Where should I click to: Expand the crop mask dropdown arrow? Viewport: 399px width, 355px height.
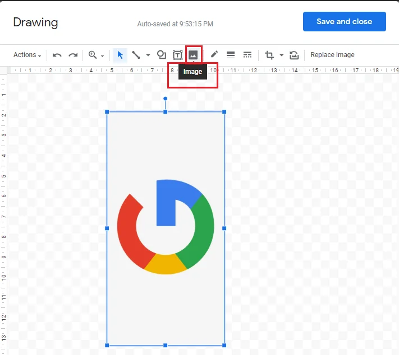(282, 55)
